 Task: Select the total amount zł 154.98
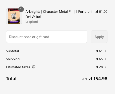coord(98,79)
